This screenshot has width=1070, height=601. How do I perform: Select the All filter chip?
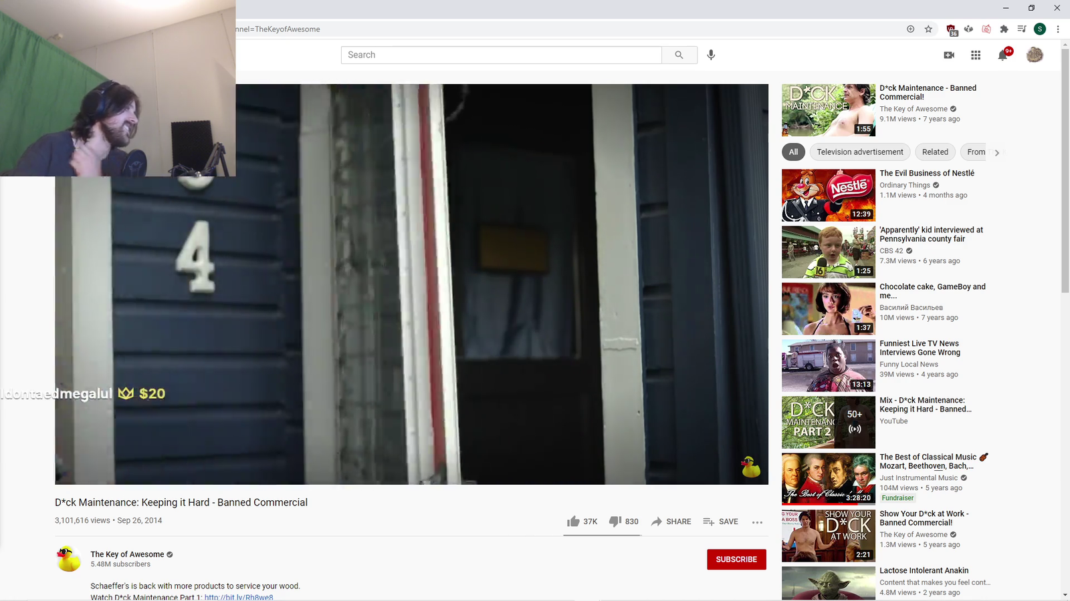coord(793,152)
